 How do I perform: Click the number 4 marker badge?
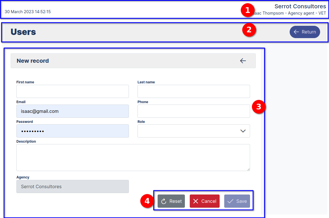147,201
